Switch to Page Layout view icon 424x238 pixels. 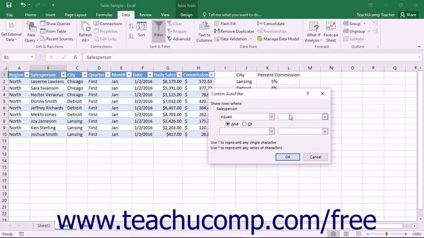coord(346,234)
